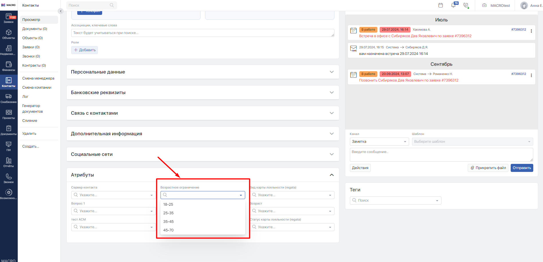Expand the Банковские реквизиты section
This screenshot has height=262, width=543.
coord(203,93)
